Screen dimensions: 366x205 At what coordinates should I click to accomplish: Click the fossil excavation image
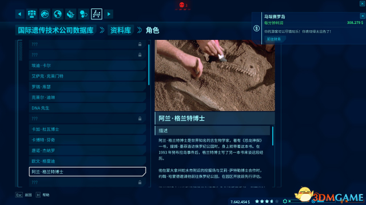tap(215, 75)
